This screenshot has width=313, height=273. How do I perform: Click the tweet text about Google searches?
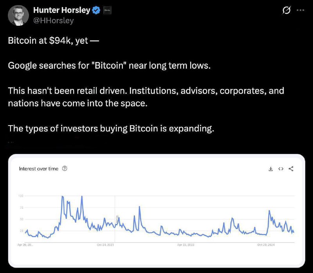pyautogui.click(x=109, y=66)
